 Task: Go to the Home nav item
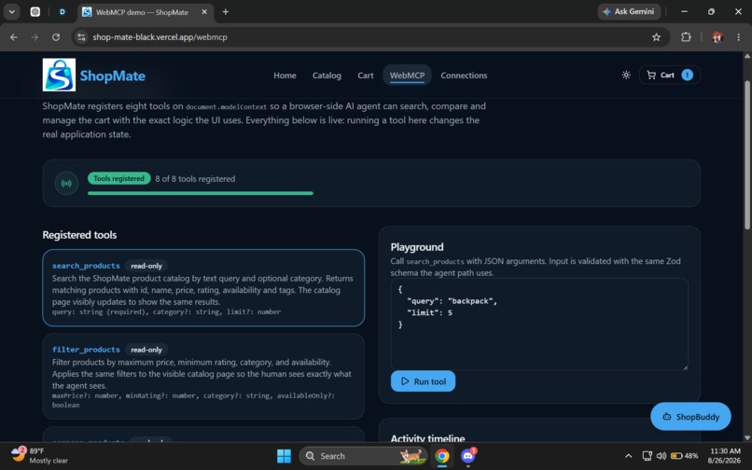[x=285, y=76]
